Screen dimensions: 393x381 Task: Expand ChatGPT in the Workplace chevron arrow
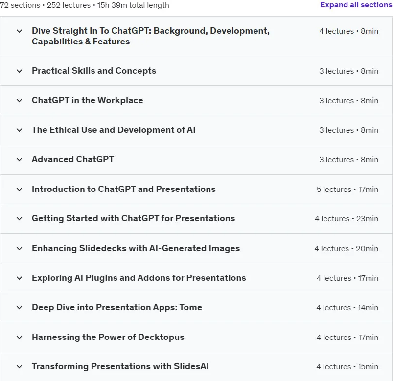[19, 101]
